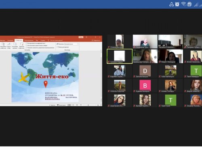This screenshot has width=202, height=149.
Task: Open the Rehearse Timings icon
Action: click(x=15, y=46)
